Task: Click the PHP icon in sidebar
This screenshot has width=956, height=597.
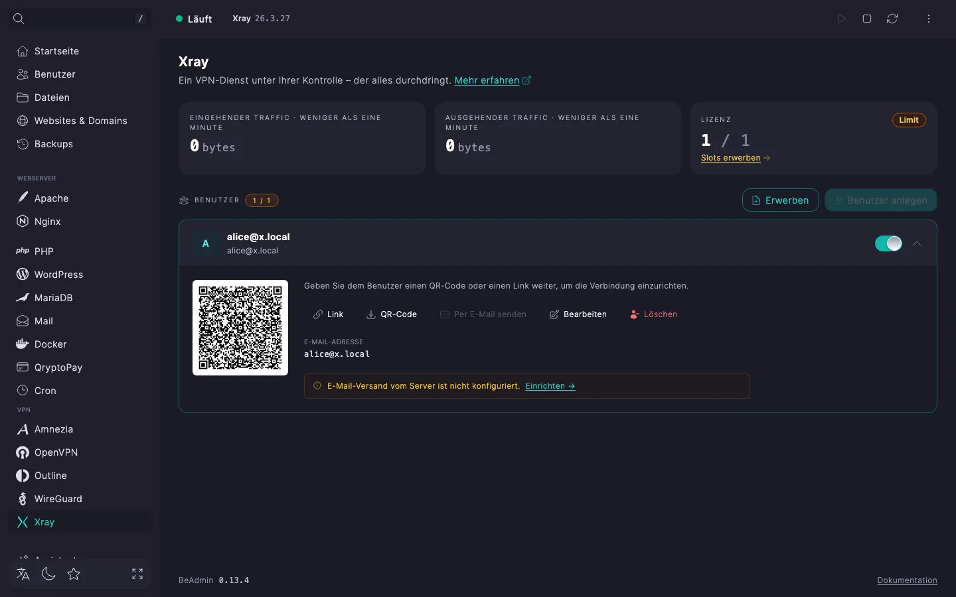Action: [x=23, y=251]
